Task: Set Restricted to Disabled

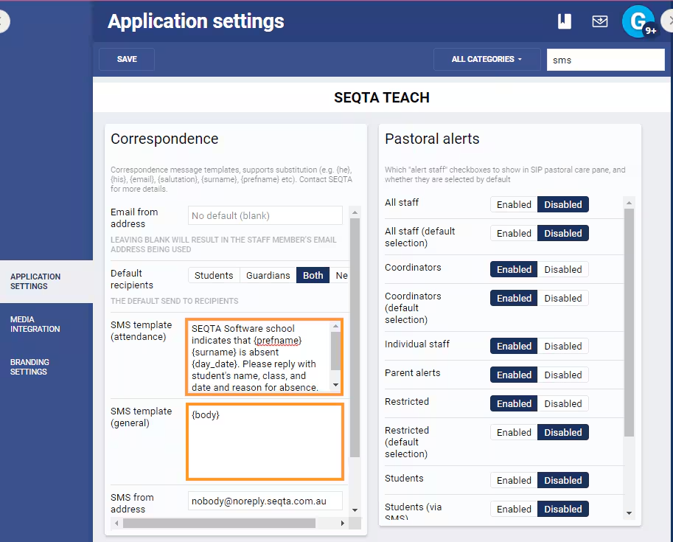Action: click(562, 403)
